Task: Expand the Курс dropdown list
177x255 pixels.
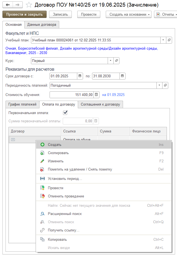Action: [x=110, y=61]
